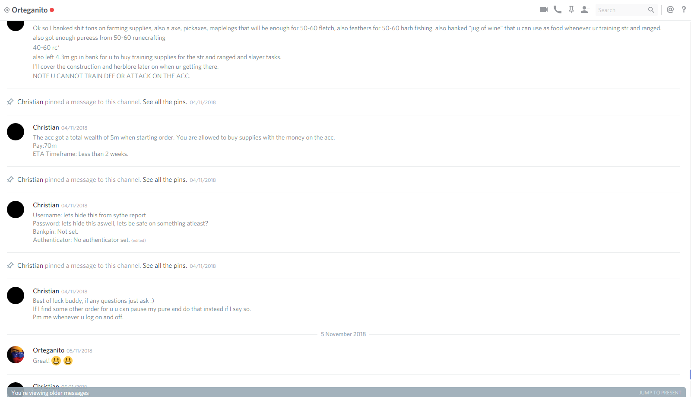The width and height of the screenshot is (691, 397).
Task: Open third "See all the pins" link
Action: [x=165, y=266]
